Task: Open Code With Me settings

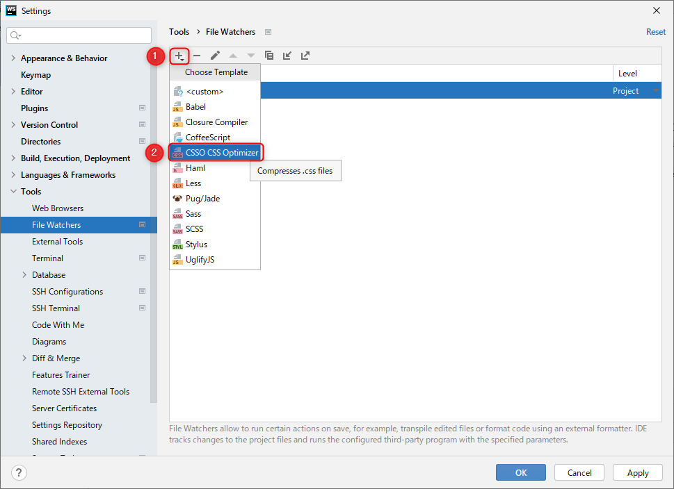Action: coord(58,325)
